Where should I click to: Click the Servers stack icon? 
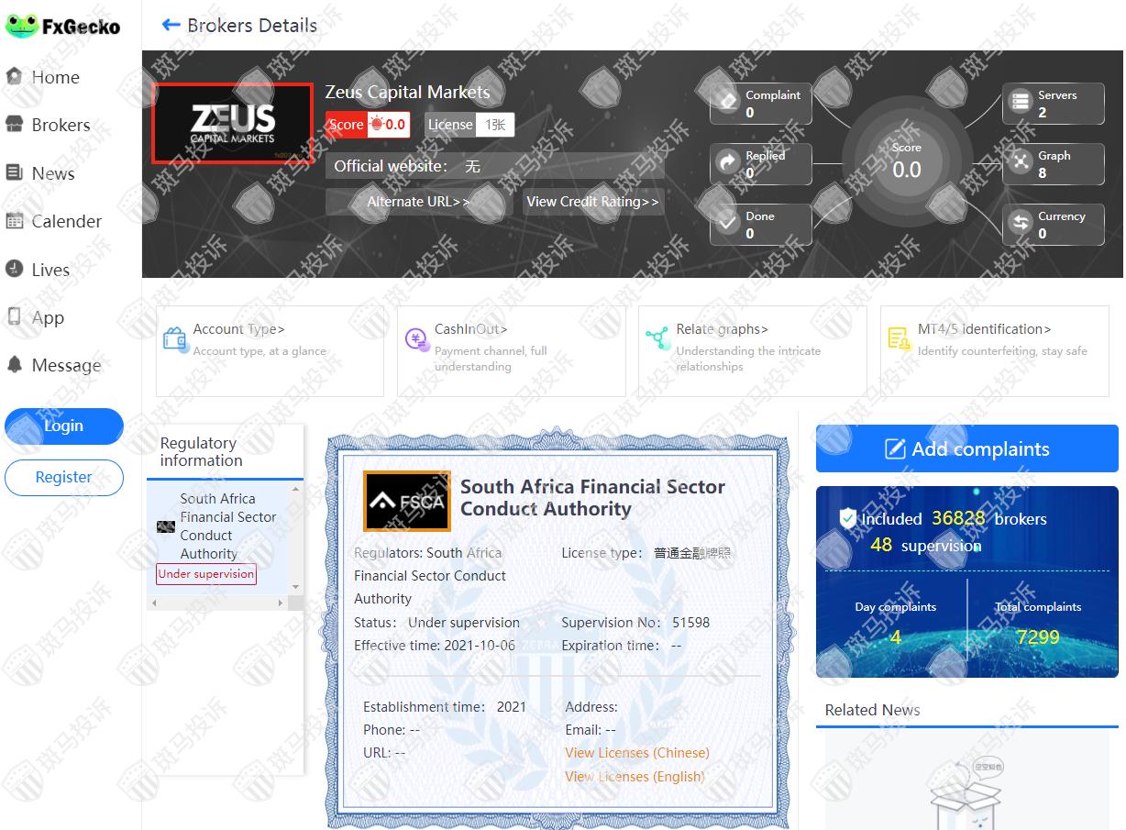pos(1021,103)
